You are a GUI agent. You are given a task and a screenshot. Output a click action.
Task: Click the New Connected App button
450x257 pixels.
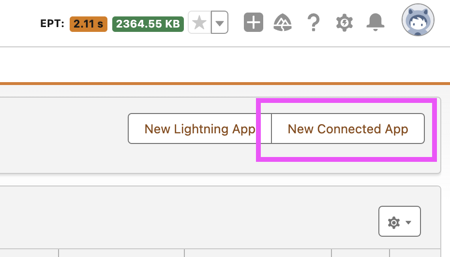[348, 129]
